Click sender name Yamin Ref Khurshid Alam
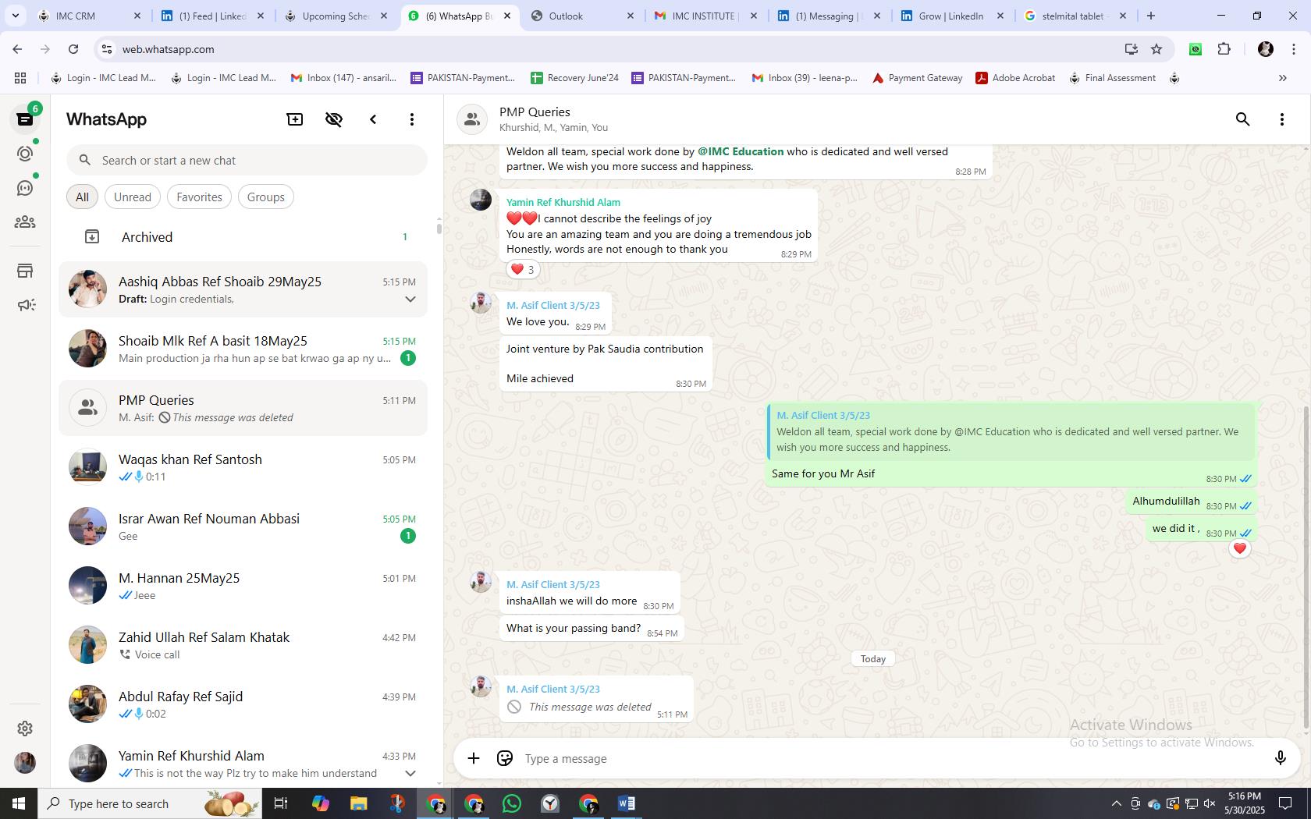Viewport: 1311px width, 819px height. (x=563, y=202)
